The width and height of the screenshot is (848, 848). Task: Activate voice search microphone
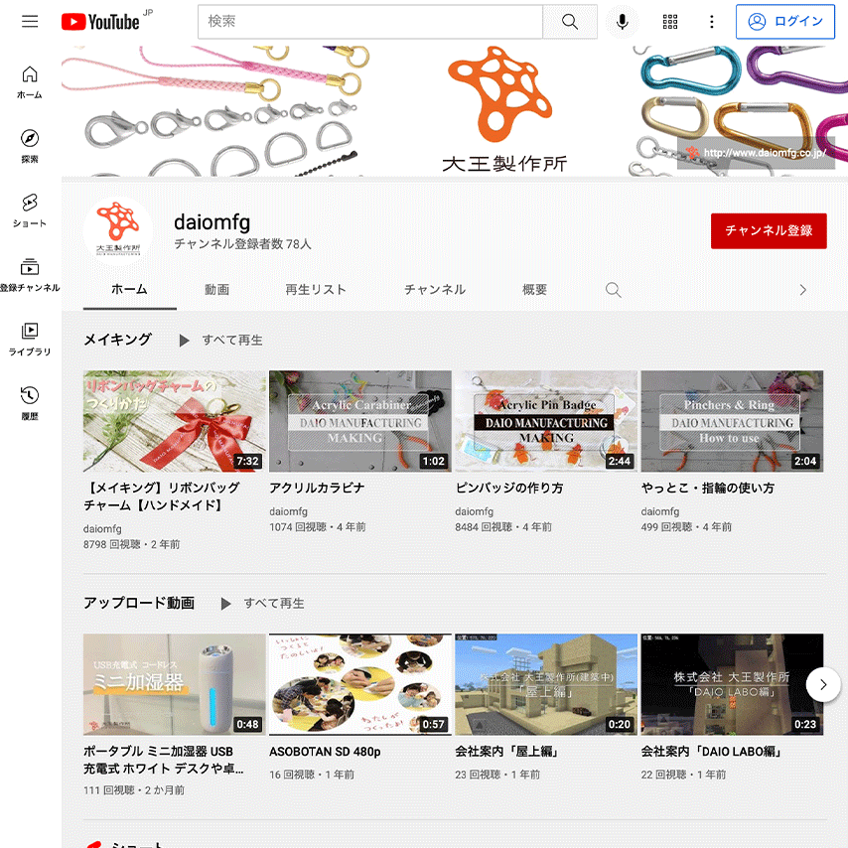(x=623, y=22)
